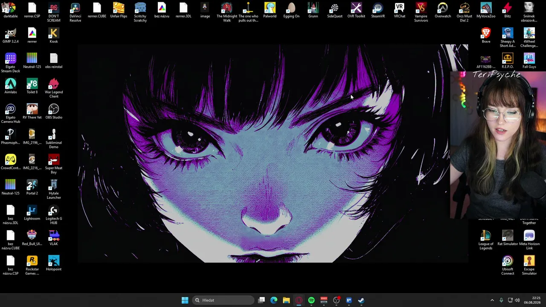Select the R.E.P.O. game shortcut
546x307 pixels.
click(508, 61)
